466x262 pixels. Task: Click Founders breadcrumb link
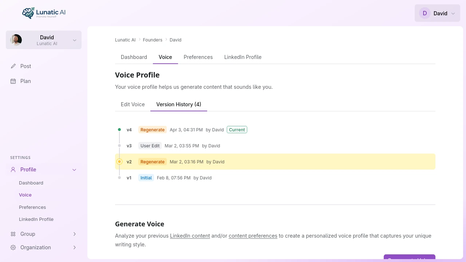(153, 40)
